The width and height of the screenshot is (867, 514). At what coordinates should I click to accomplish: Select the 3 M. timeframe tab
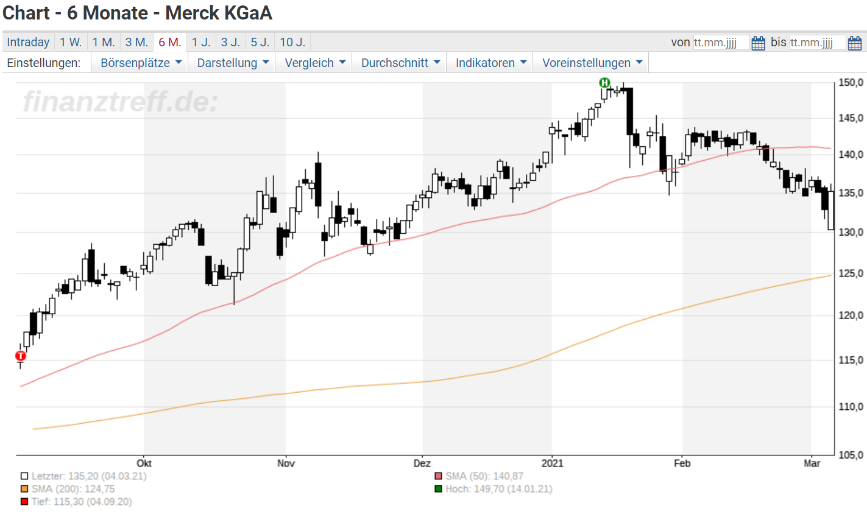[x=136, y=42]
